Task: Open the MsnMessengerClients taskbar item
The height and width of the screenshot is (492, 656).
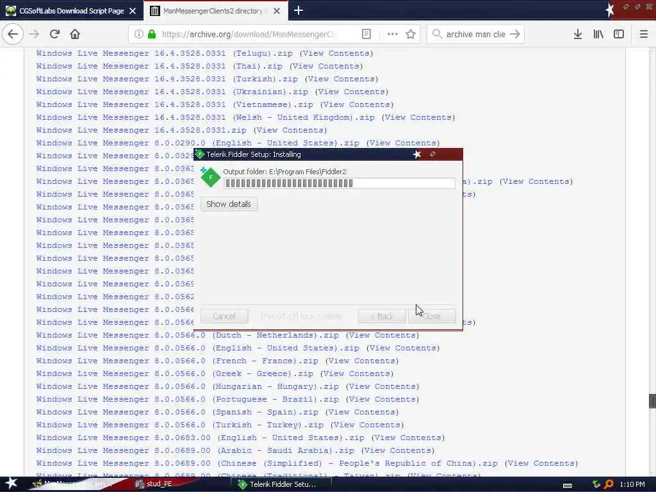Action: (71, 484)
